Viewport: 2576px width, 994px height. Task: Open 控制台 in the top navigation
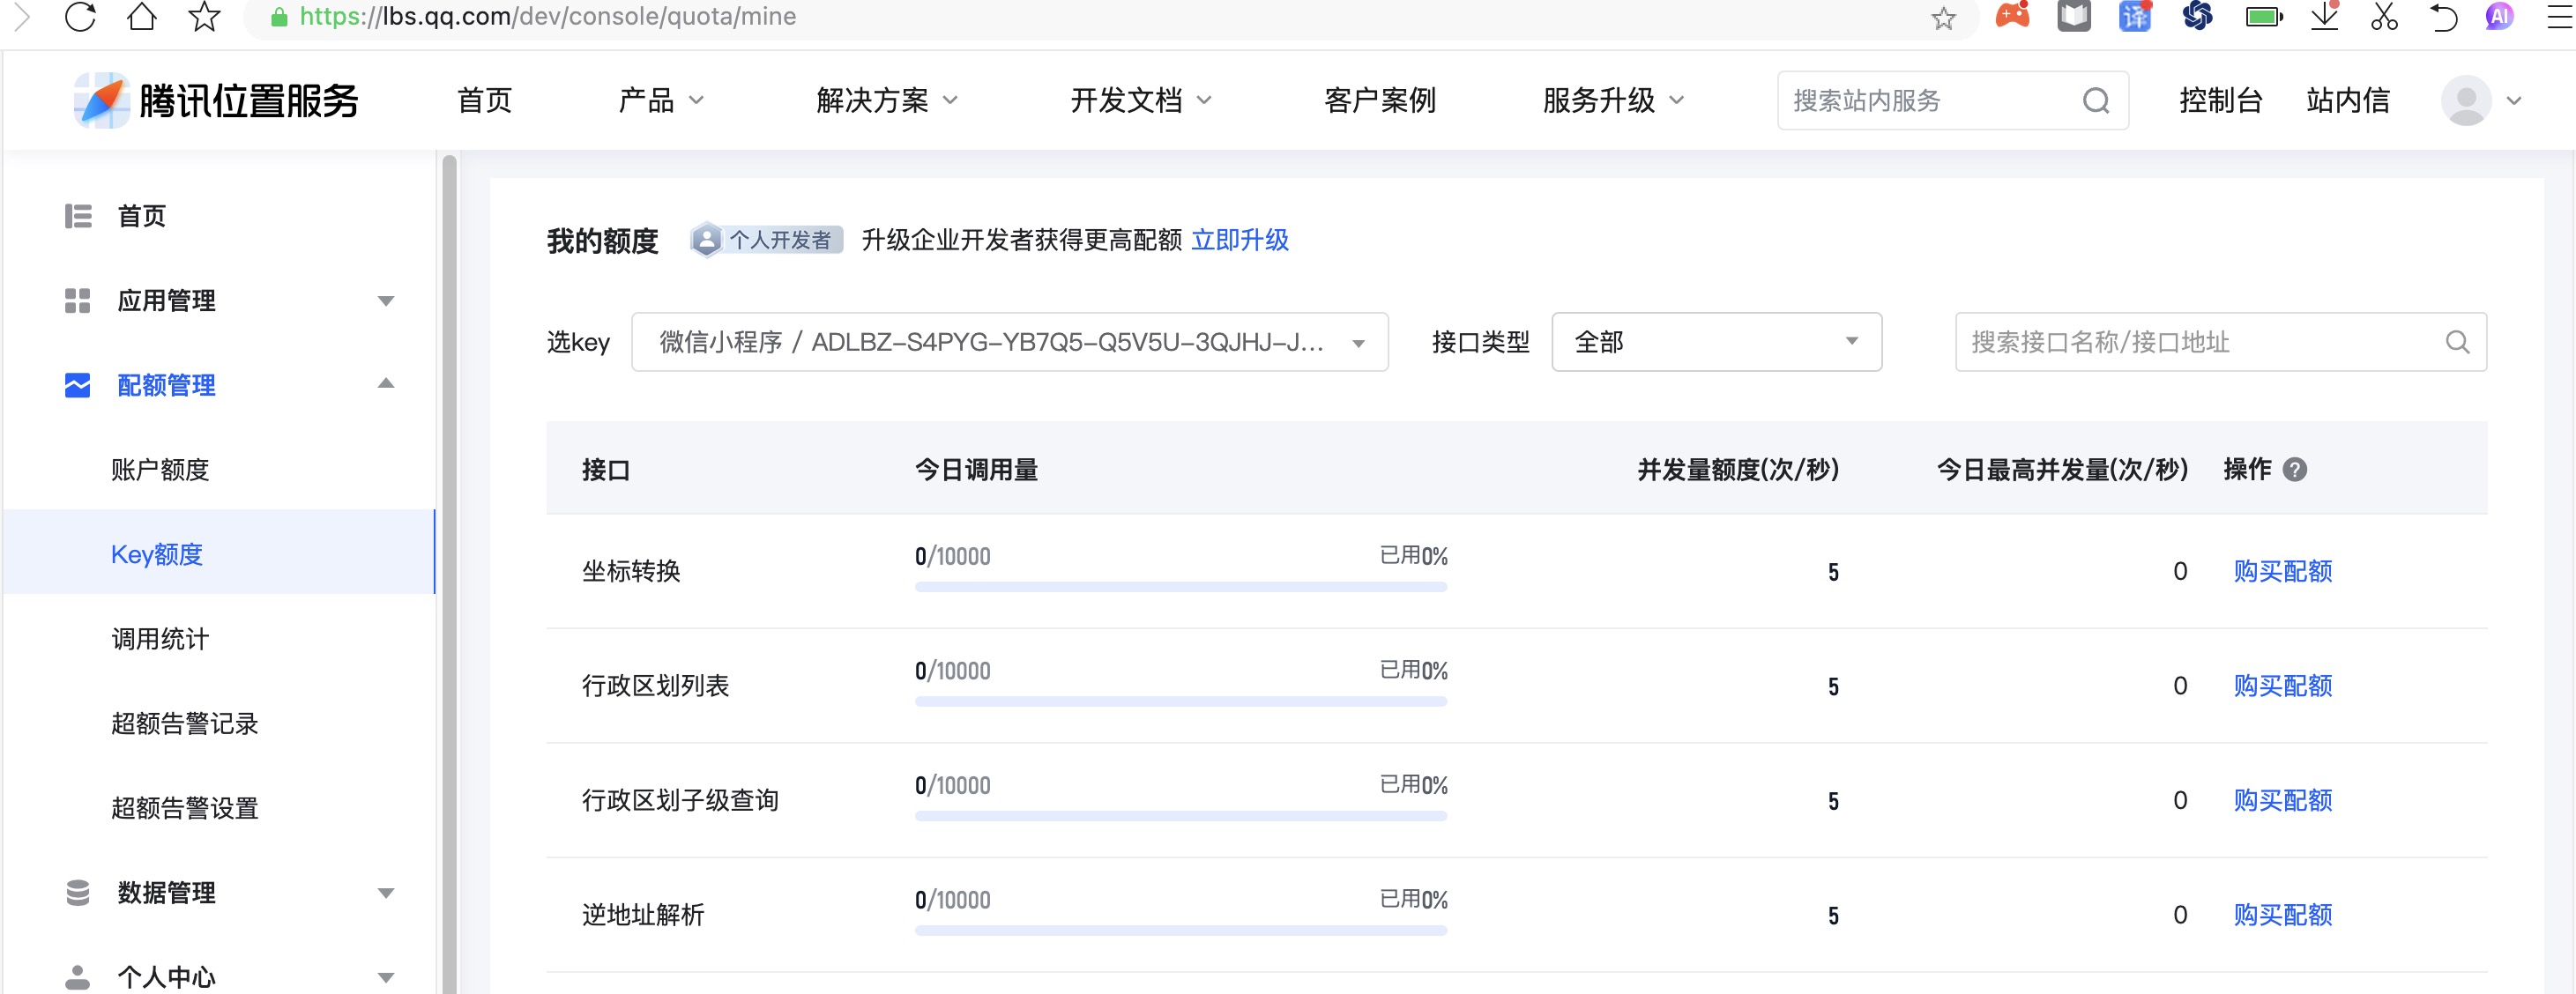tap(2221, 100)
